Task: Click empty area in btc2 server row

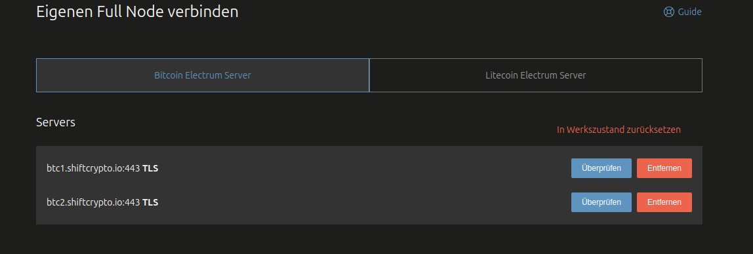Action: pos(365,202)
